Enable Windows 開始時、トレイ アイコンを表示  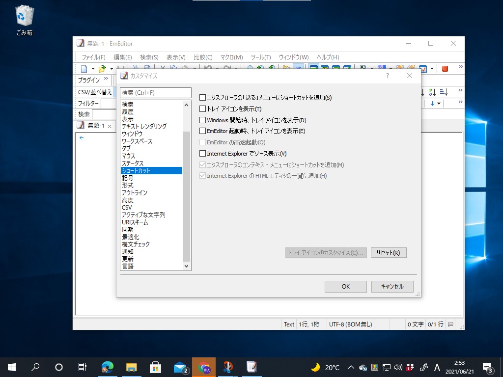(x=202, y=120)
